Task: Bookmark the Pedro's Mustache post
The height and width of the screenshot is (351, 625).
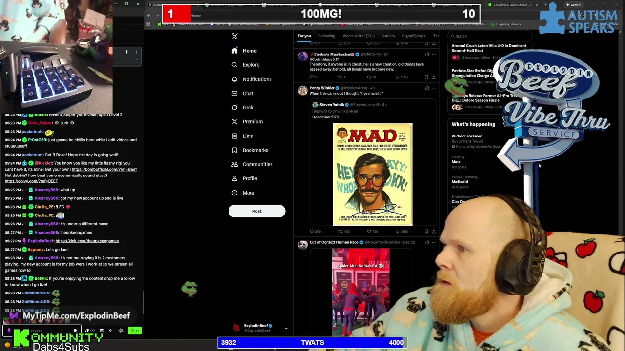Action: pyautogui.click(x=426, y=77)
